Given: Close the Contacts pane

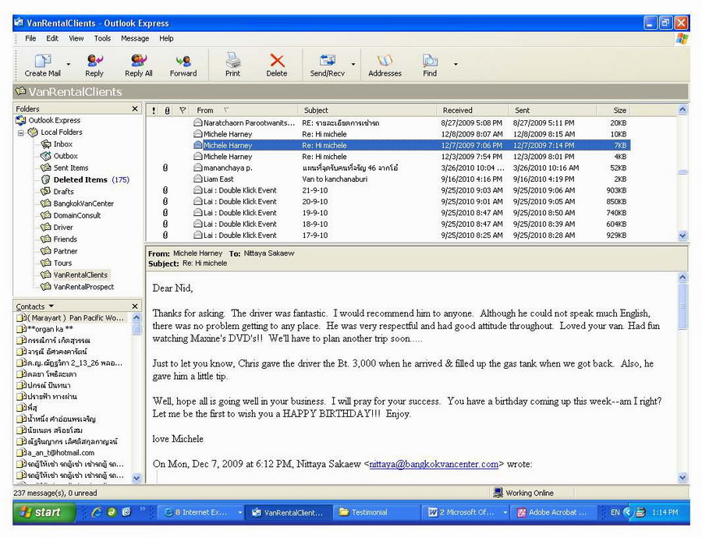Looking at the screenshot, I should coord(135,306).
